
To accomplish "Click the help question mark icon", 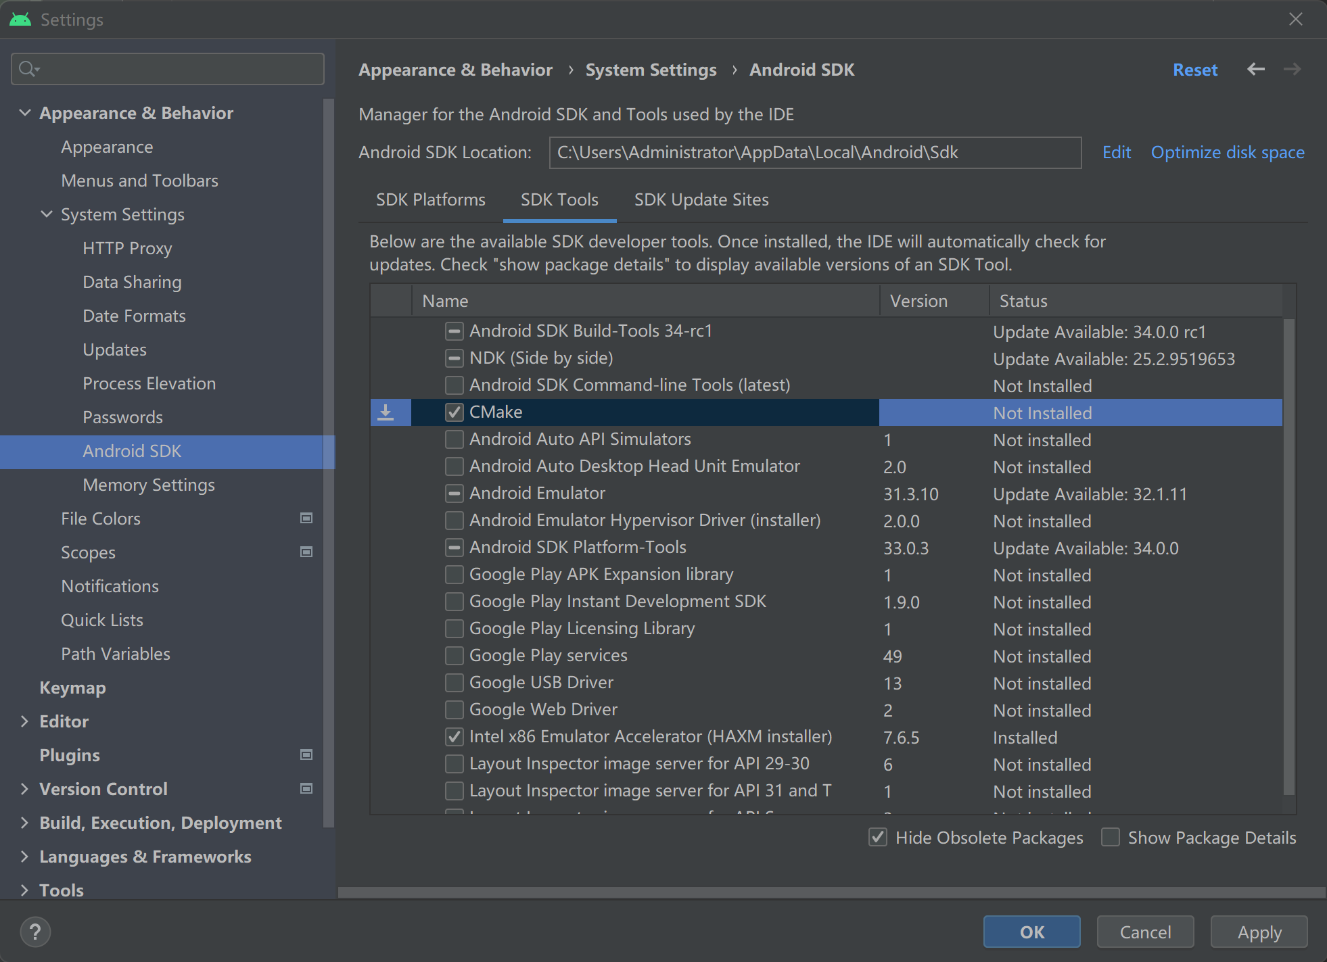I will (35, 932).
